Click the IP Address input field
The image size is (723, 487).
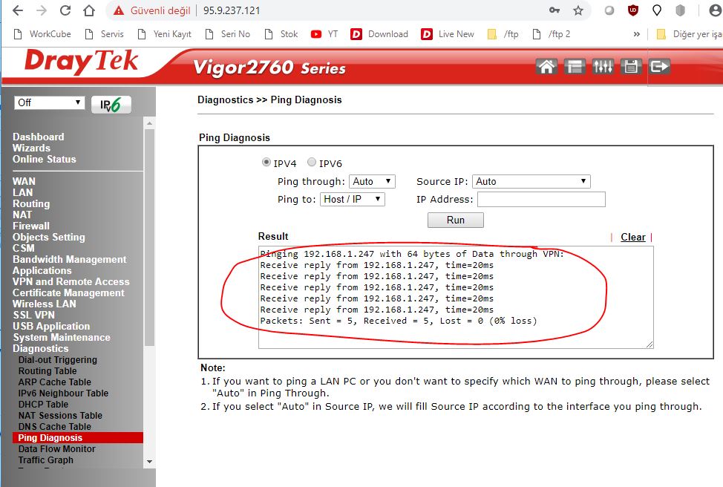(x=541, y=199)
